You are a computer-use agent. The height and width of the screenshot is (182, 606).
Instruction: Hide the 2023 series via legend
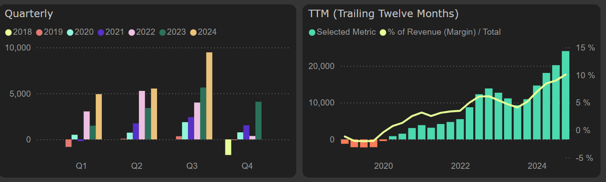click(x=173, y=32)
